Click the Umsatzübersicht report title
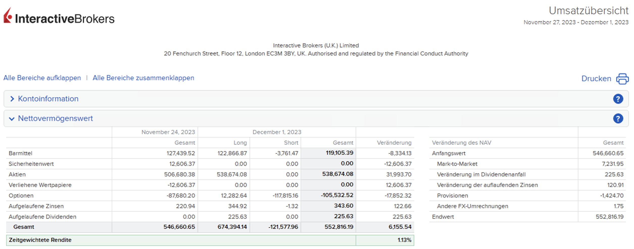 pyautogui.click(x=588, y=11)
